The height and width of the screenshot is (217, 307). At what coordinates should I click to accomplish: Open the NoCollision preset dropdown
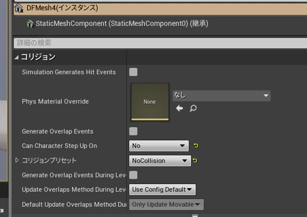point(160,161)
